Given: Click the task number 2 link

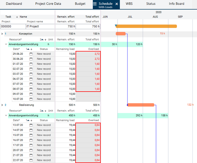Looking at the screenshot, I should click(x=5, y=105).
